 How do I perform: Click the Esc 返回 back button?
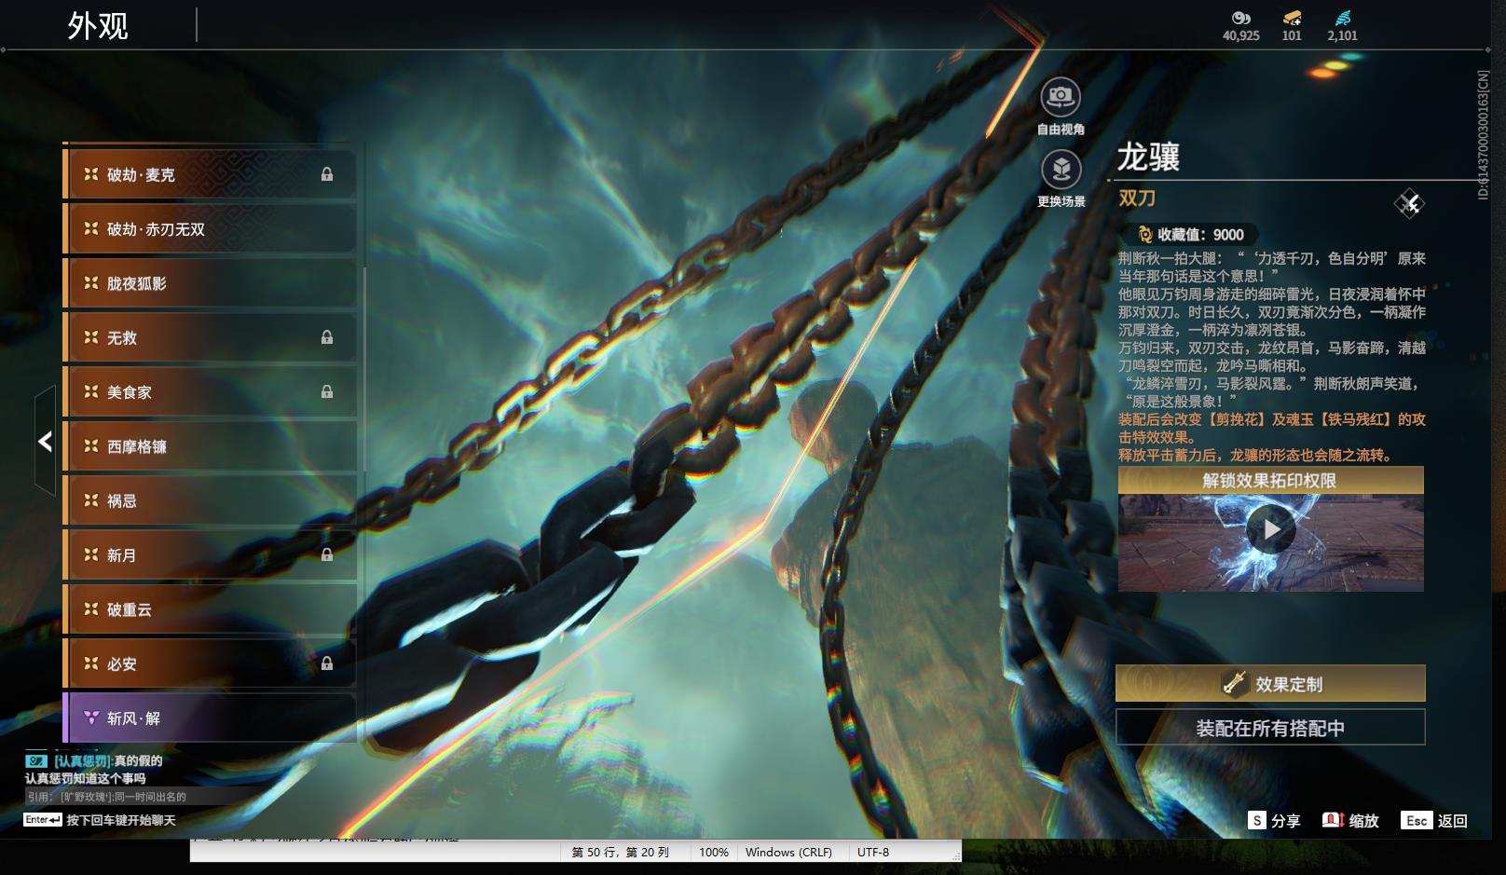pyautogui.click(x=1435, y=820)
